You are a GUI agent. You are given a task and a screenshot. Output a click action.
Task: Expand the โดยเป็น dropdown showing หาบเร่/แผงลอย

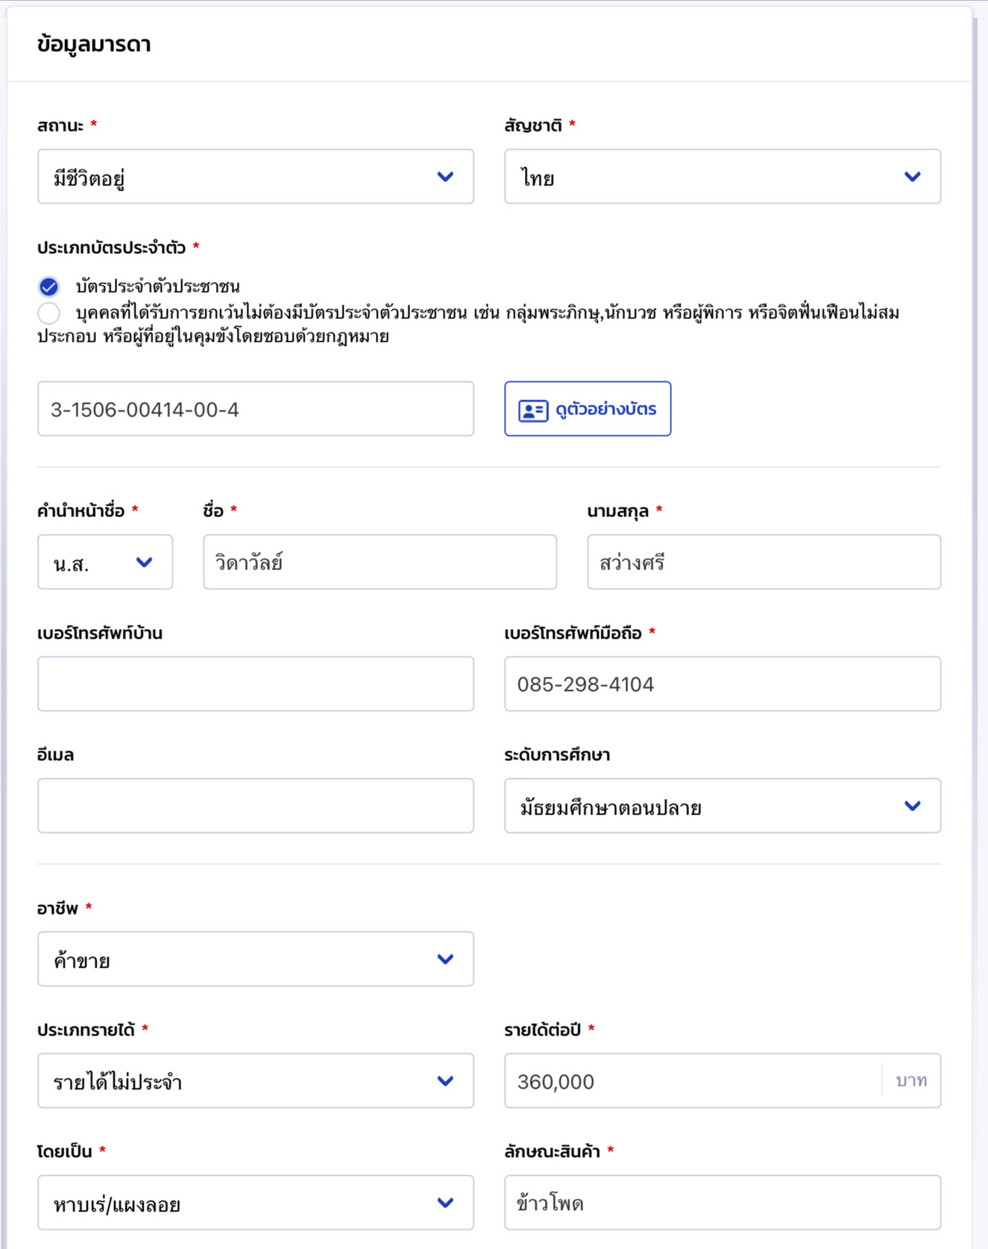255,1203
